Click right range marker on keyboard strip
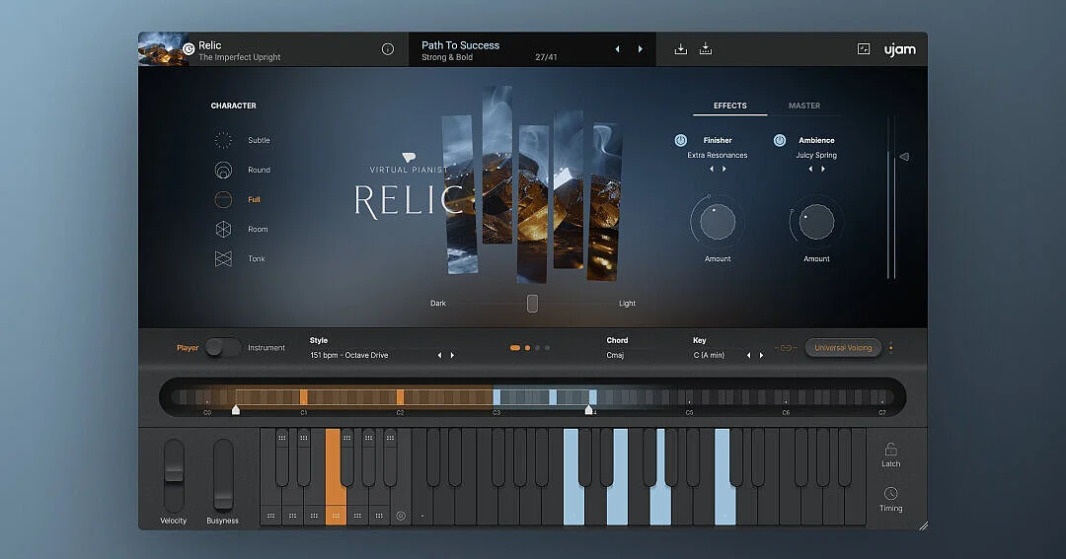 [588, 410]
